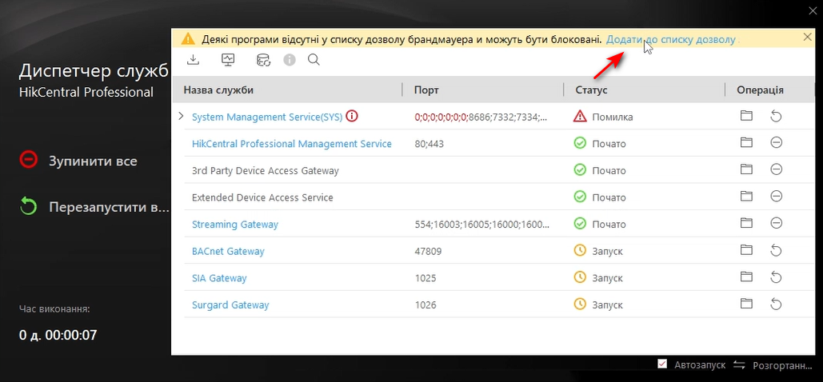Screen dimensions: 823x382
Task: Open the system monitor icon
Action: (228, 60)
